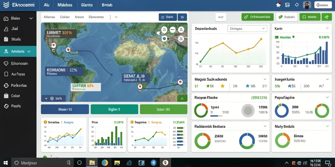Open the user profile avatar
Image resolution: width=335 pixels, height=167 pixels.
click(x=307, y=5)
